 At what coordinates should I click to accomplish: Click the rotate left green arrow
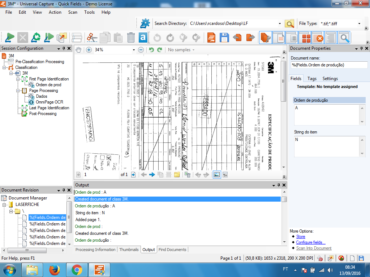pos(151,50)
